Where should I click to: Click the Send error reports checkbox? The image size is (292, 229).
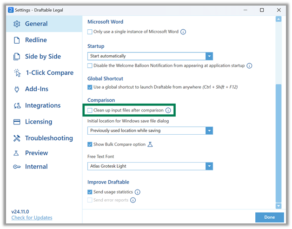click(x=90, y=200)
